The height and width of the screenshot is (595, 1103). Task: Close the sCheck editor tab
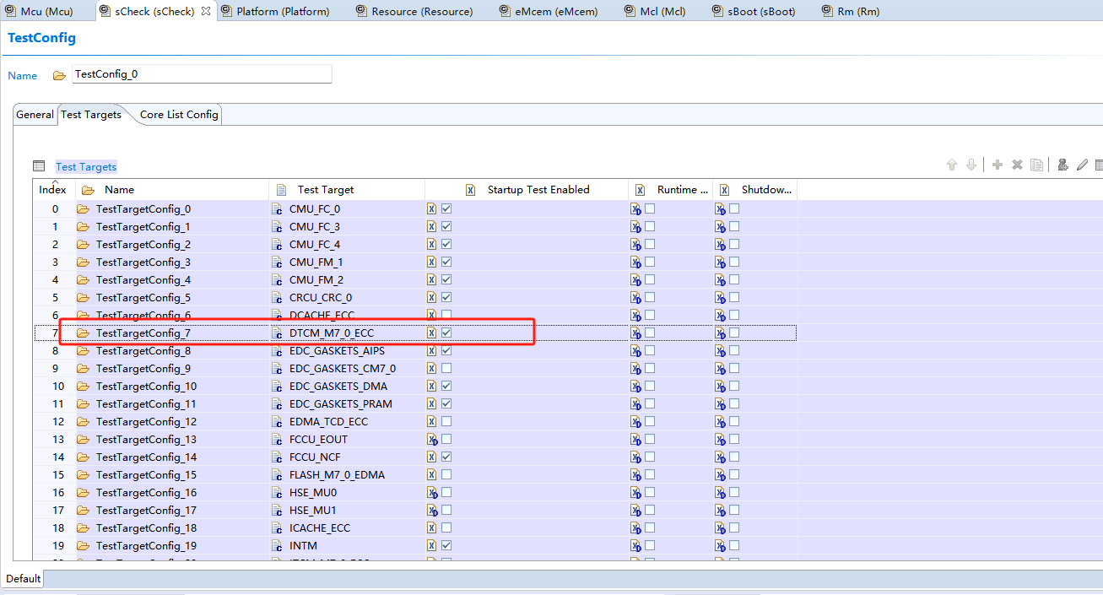click(x=207, y=11)
